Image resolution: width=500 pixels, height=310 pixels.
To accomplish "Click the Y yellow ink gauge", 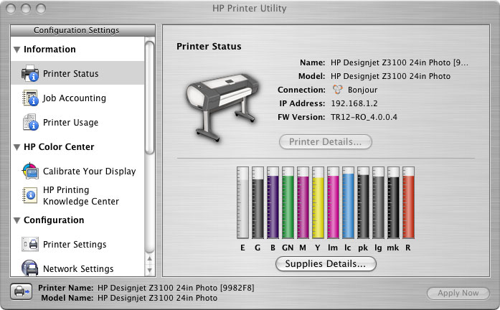I will point(318,202).
